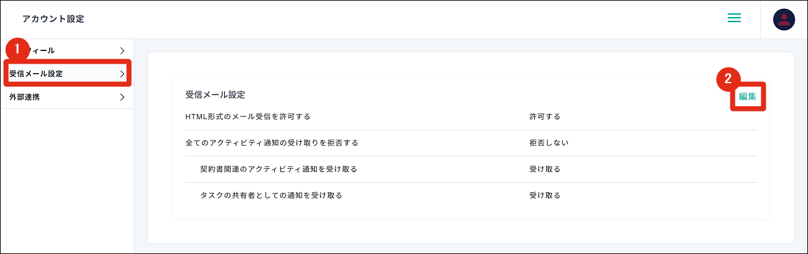The height and width of the screenshot is (254, 808).
Task: Click the 拒否しない value
Action: point(549,143)
